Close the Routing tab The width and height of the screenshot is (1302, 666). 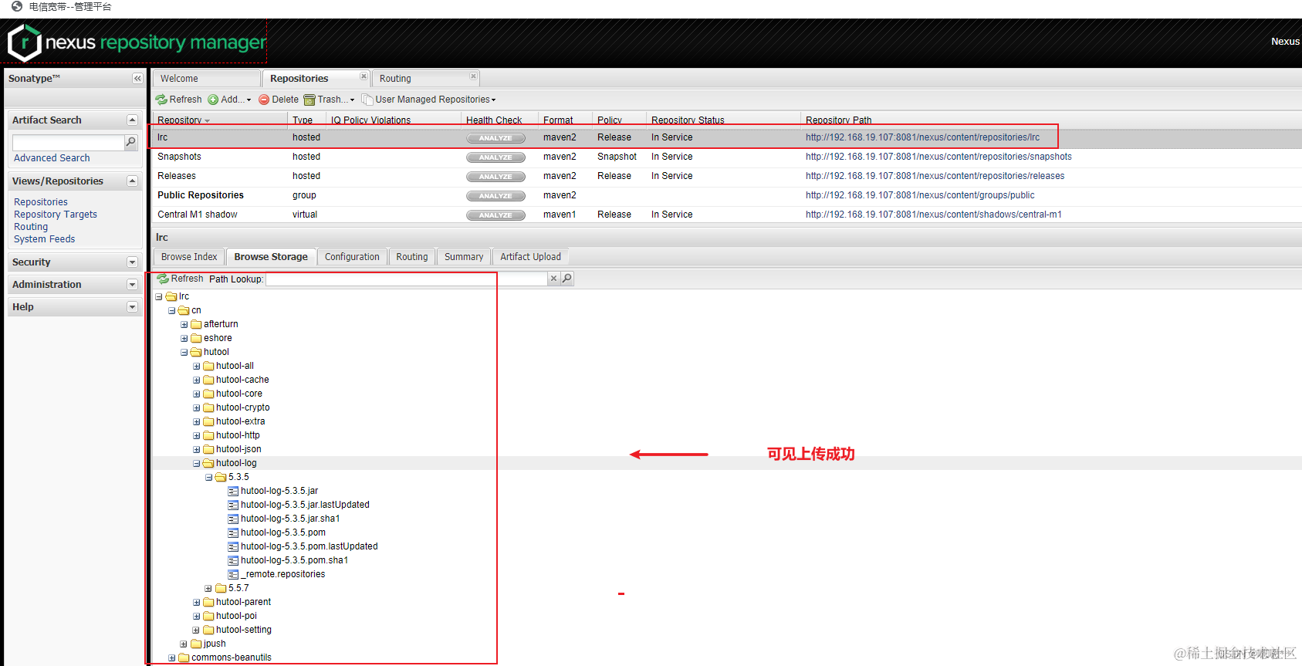pos(473,76)
